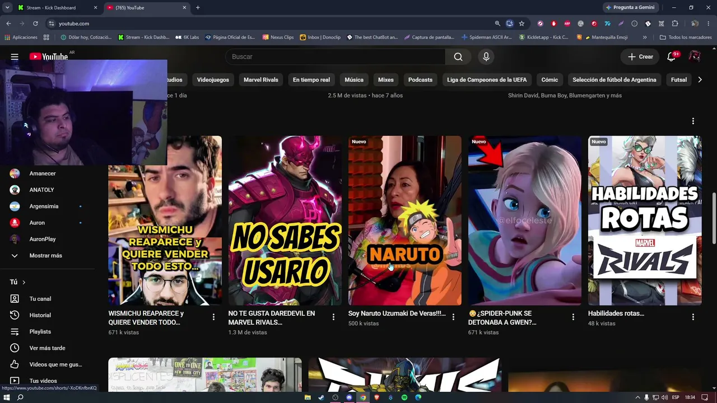
Task: Filter feed by Marvel Rivals chip
Action: [x=261, y=79]
